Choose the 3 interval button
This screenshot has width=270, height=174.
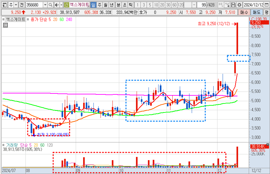144,5
